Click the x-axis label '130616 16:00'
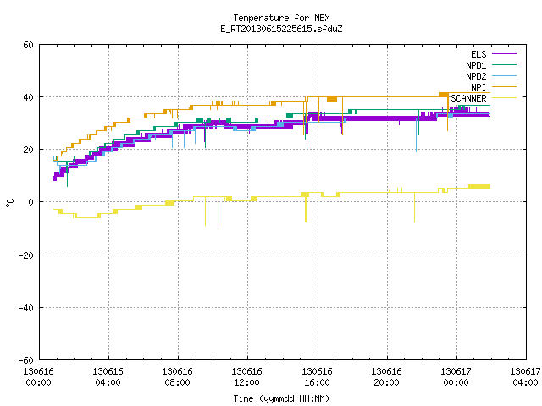The width and height of the screenshot is (542, 406). pos(317,377)
